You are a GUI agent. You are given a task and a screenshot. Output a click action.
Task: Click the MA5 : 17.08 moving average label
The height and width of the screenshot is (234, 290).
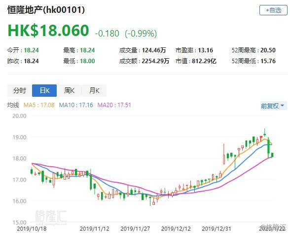click(39, 105)
